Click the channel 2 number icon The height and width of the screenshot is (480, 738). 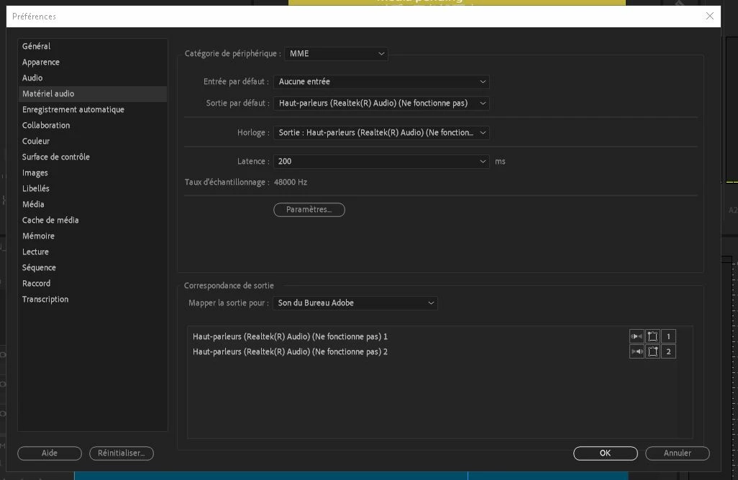pos(668,351)
